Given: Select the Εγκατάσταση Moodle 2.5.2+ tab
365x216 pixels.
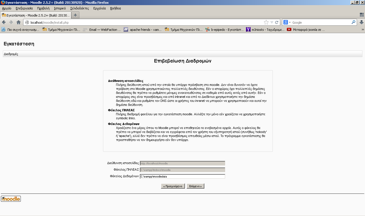Looking at the screenshot, I should [x=36, y=15].
